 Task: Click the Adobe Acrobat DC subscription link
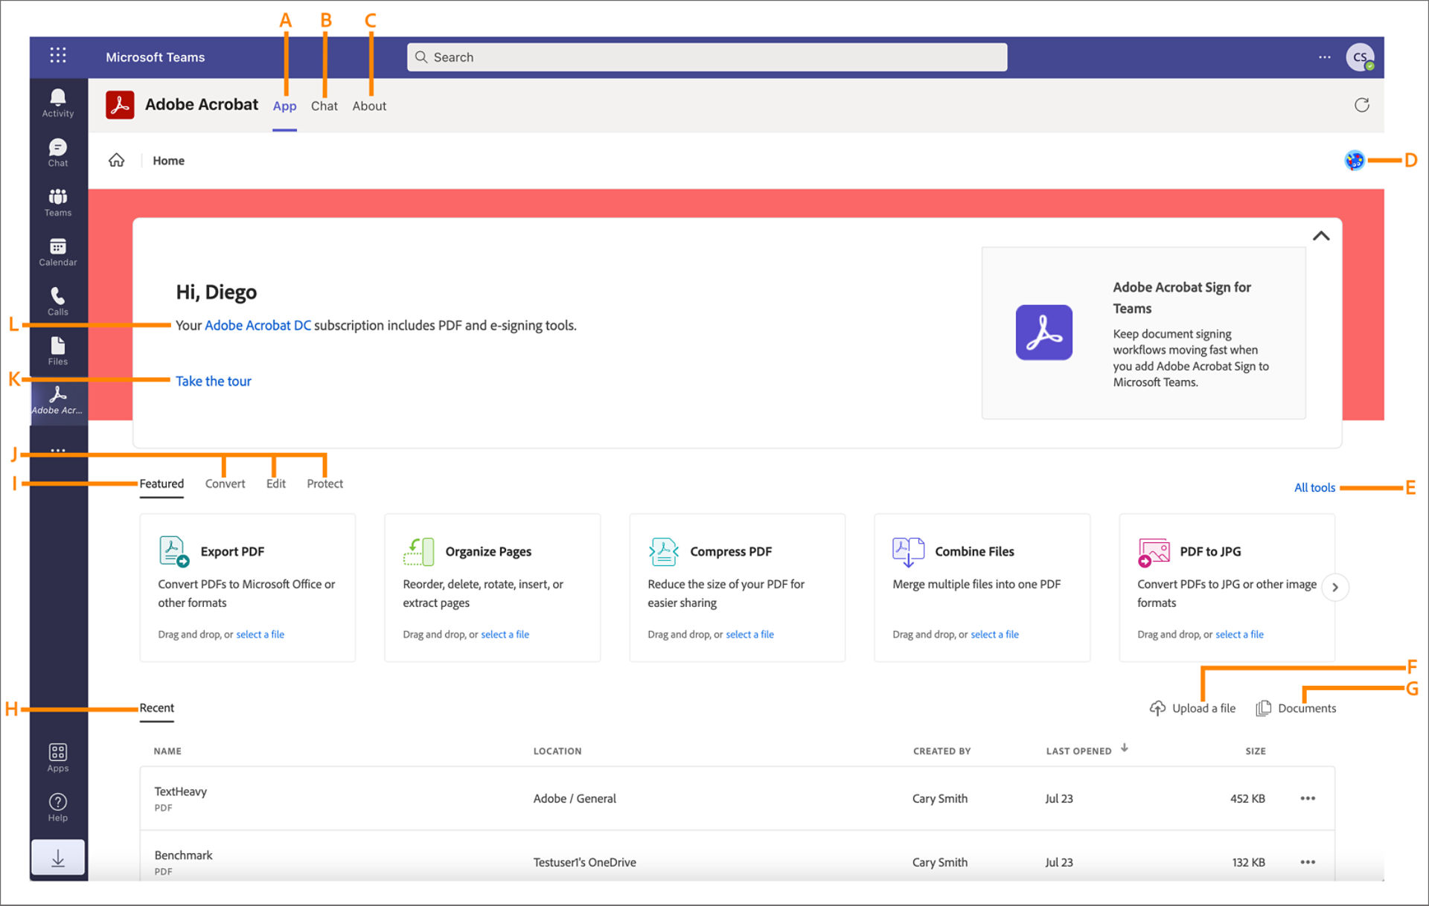point(256,325)
